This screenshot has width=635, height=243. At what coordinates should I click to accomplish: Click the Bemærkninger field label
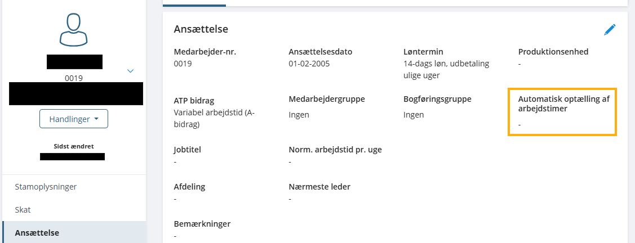pyautogui.click(x=202, y=224)
